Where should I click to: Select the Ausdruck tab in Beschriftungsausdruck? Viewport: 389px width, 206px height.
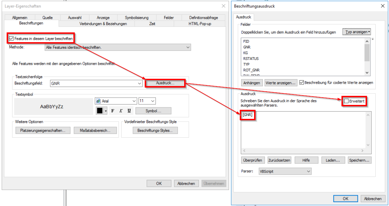coord(244,17)
